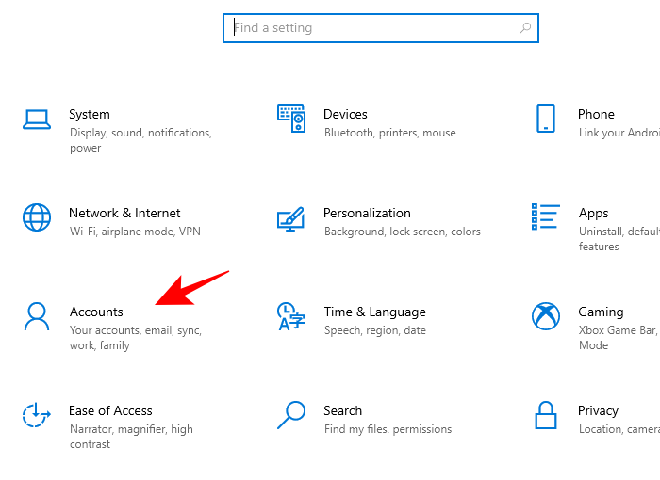
Task: Go to Accounts settings label
Action: 96,312
